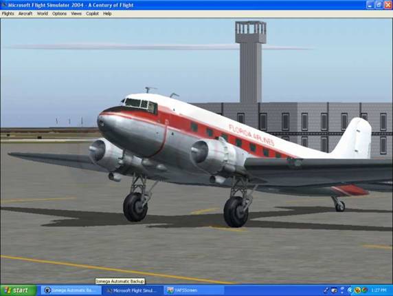Open the Copilot menu
393x296 pixels.
[92, 14]
